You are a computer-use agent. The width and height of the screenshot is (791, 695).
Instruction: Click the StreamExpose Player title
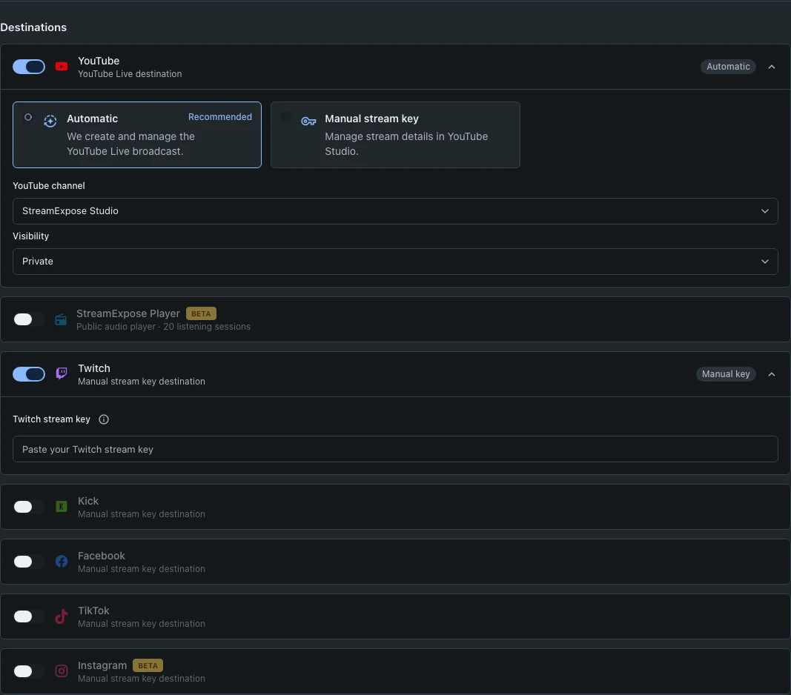coord(128,313)
